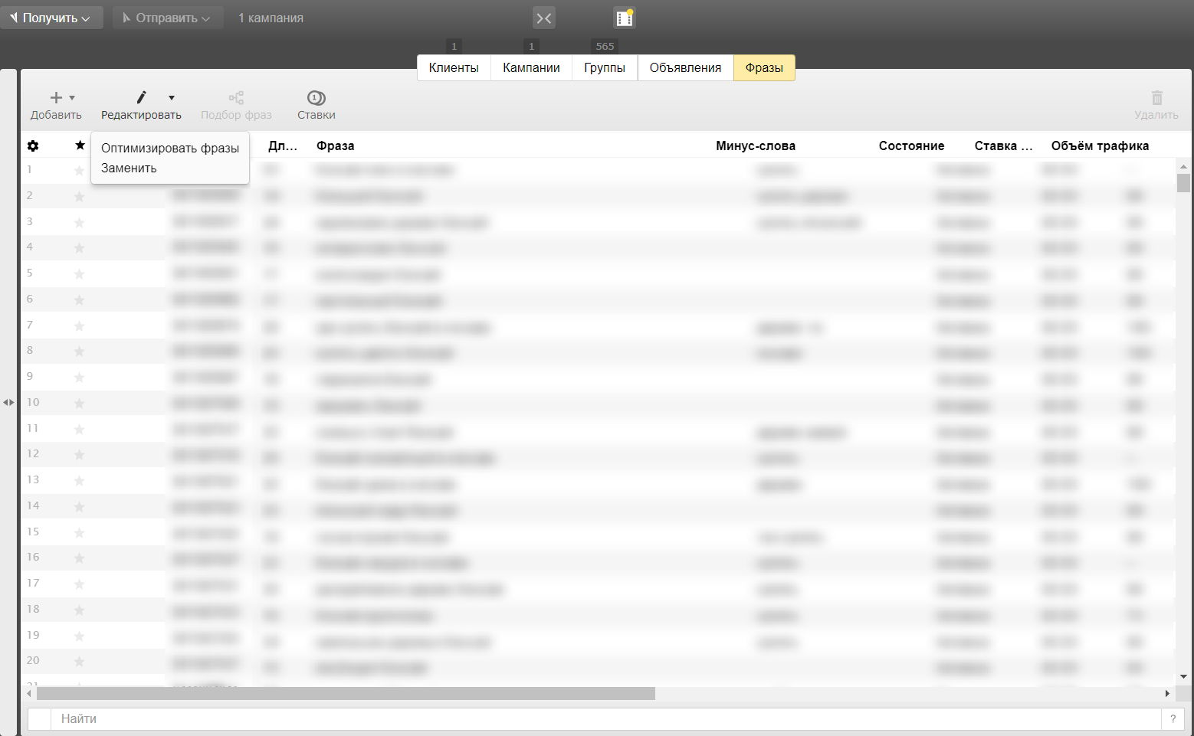This screenshot has width=1194, height=736.
Task: Toggle favorite star on row 5
Action: (79, 274)
